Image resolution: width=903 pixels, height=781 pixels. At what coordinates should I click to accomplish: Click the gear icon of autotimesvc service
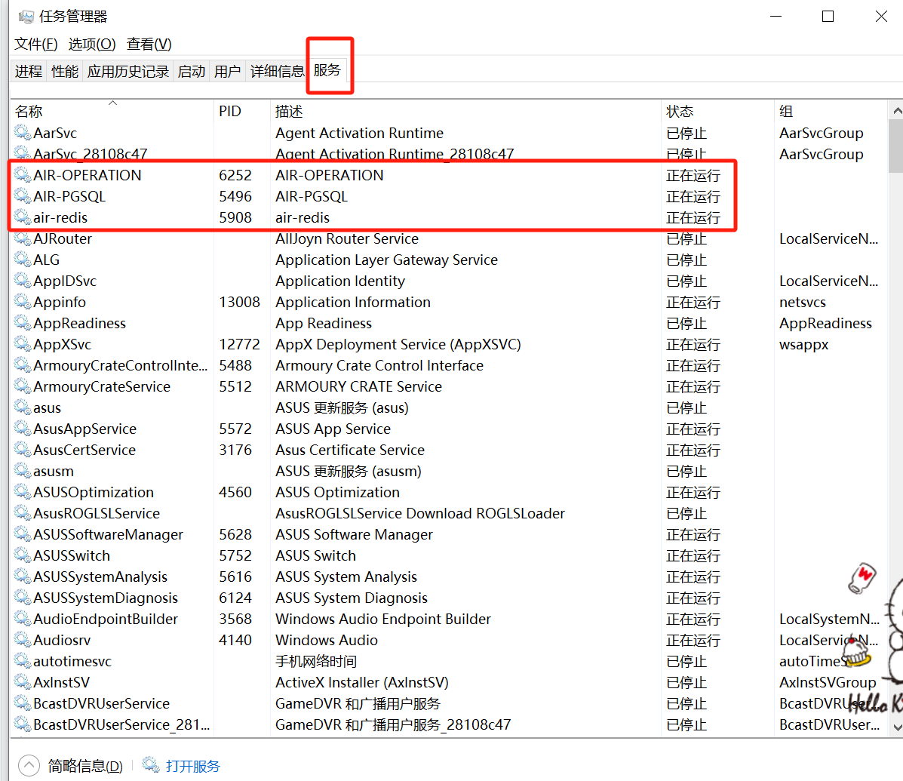[23, 660]
